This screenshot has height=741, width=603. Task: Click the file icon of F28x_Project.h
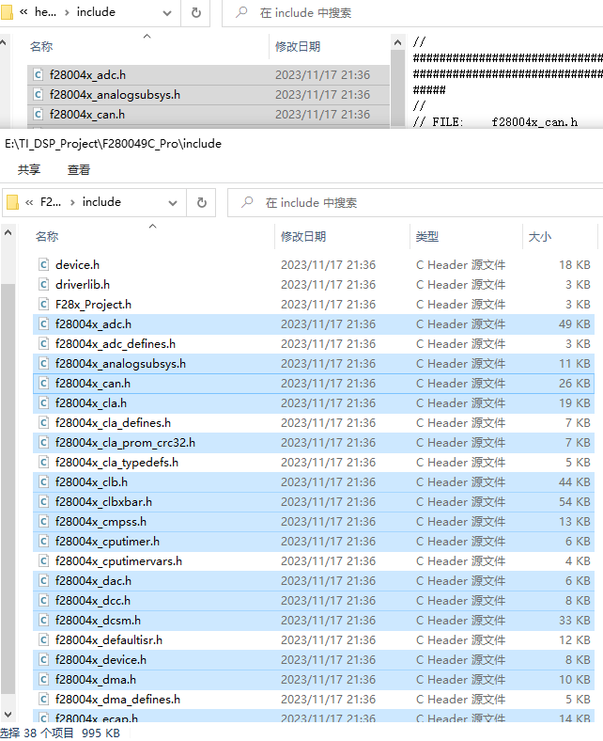pos(43,305)
